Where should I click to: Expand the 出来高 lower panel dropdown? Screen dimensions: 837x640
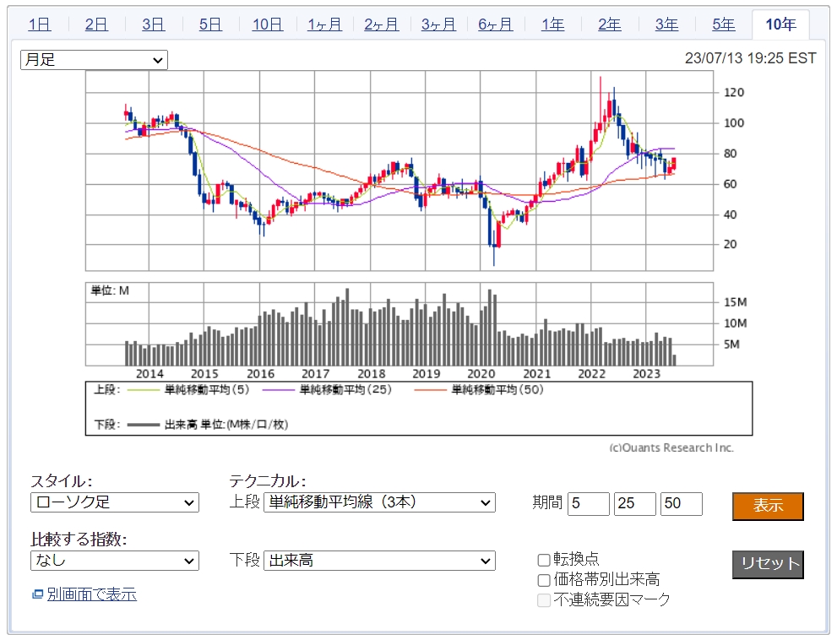(379, 561)
